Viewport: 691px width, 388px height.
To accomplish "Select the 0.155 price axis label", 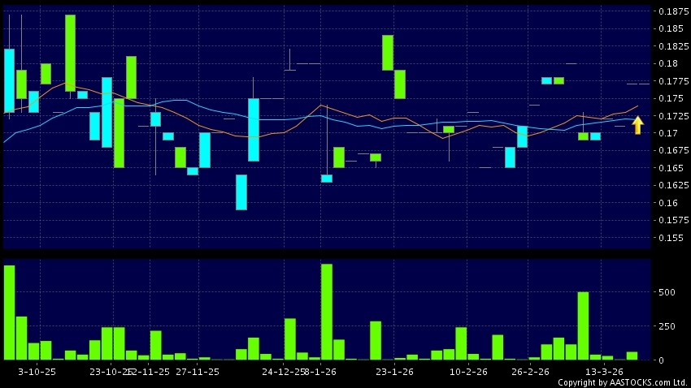I will pos(671,238).
